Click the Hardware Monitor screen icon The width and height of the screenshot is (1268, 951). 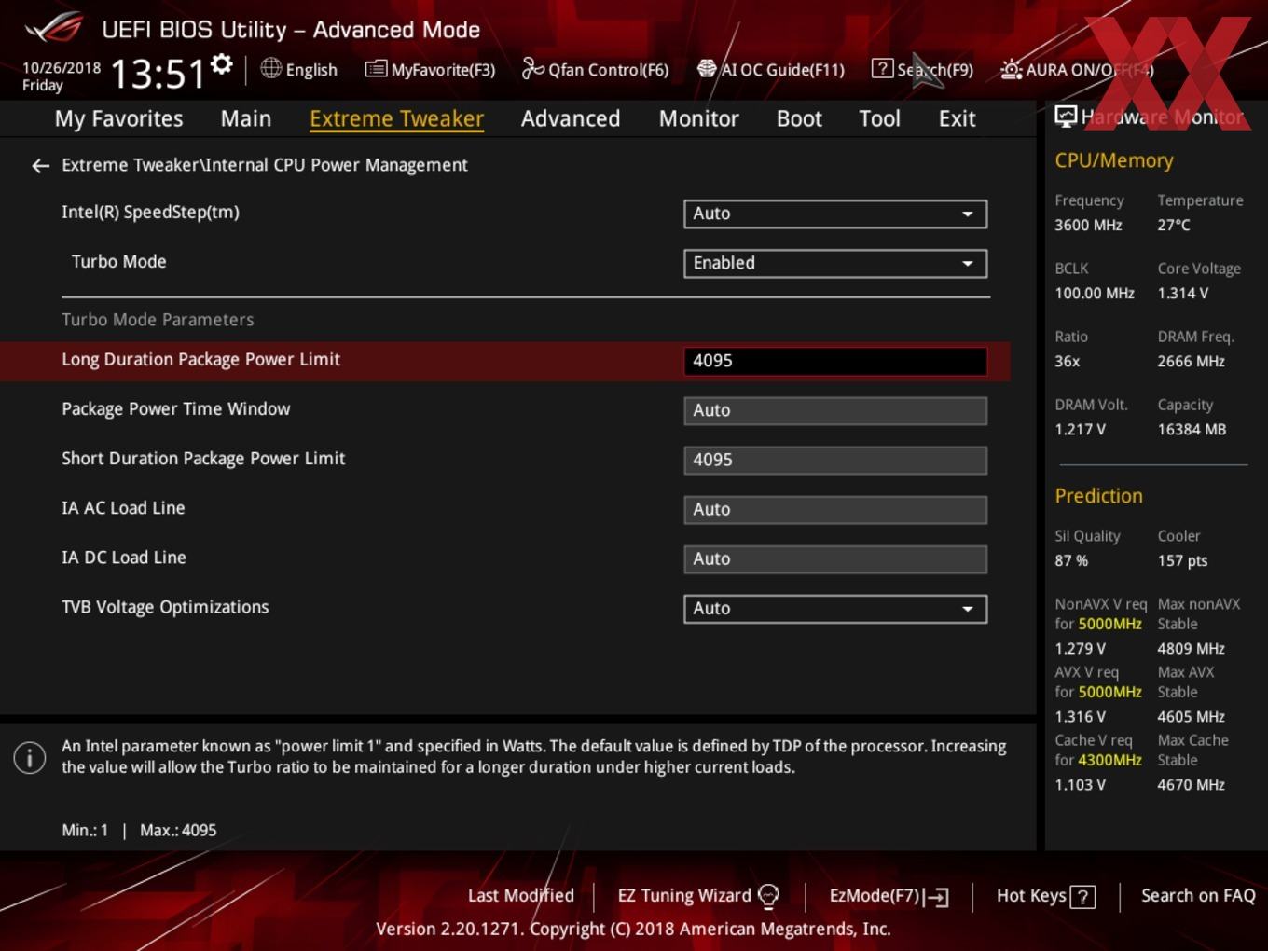pos(1066,117)
